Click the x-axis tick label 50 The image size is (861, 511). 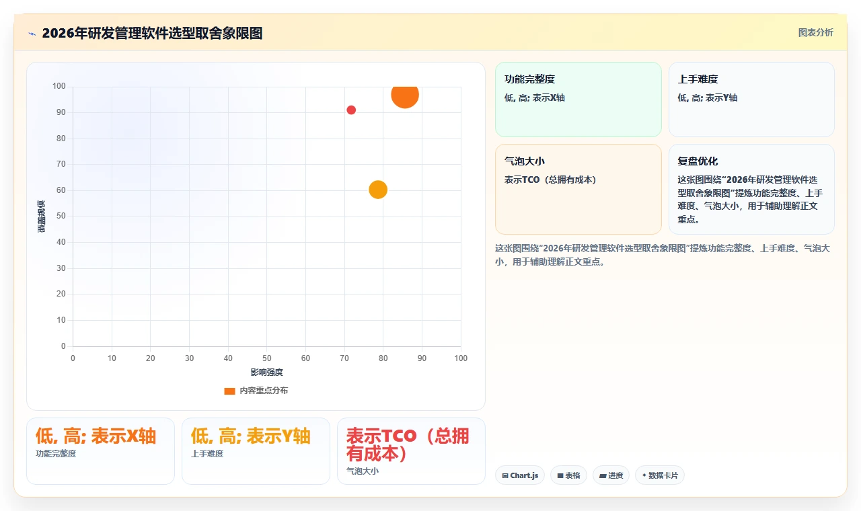click(x=267, y=358)
